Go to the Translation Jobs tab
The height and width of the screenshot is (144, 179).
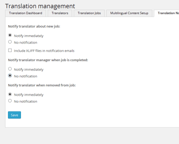(89, 13)
